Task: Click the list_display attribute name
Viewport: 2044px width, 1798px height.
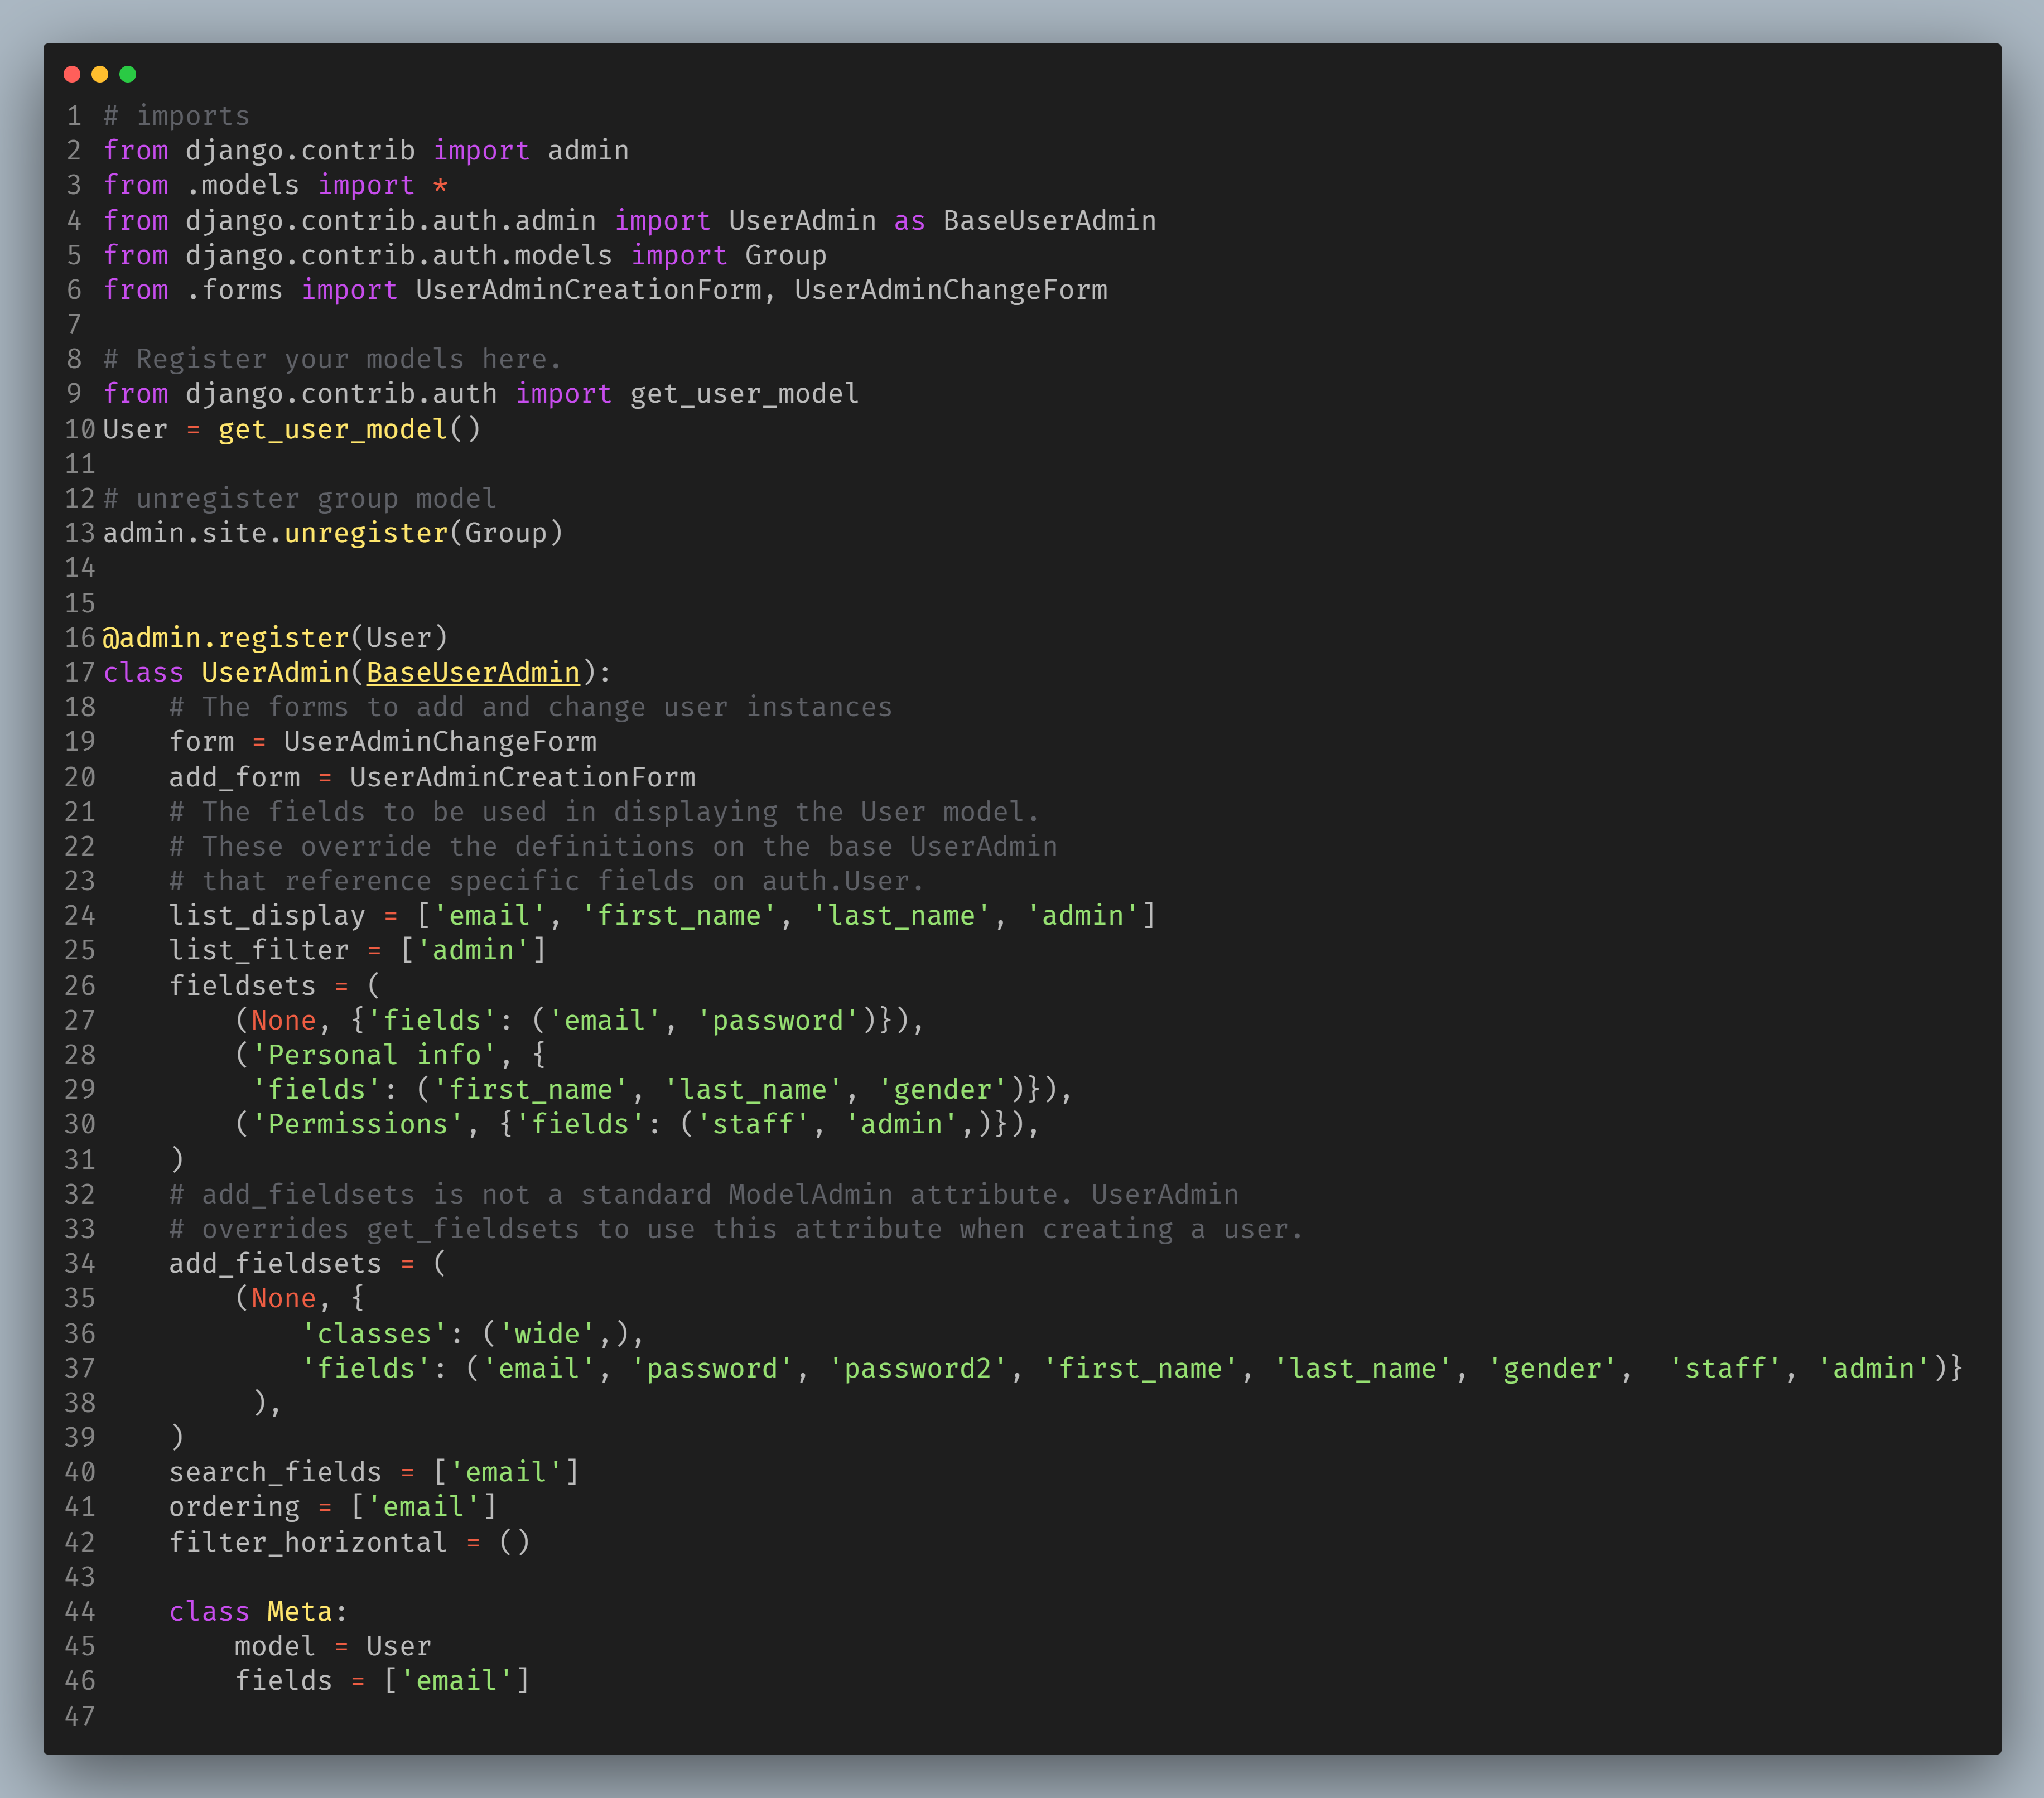Action: 267,916
